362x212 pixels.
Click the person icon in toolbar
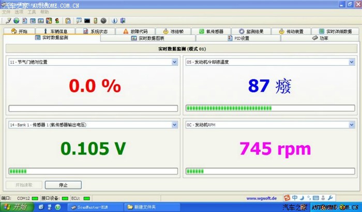coord(56,21)
